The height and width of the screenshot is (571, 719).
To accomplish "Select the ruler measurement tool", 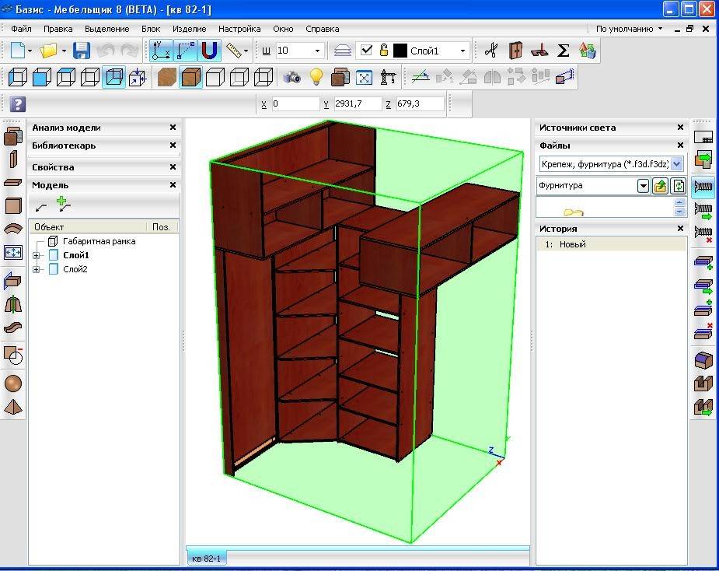I will tap(234, 51).
